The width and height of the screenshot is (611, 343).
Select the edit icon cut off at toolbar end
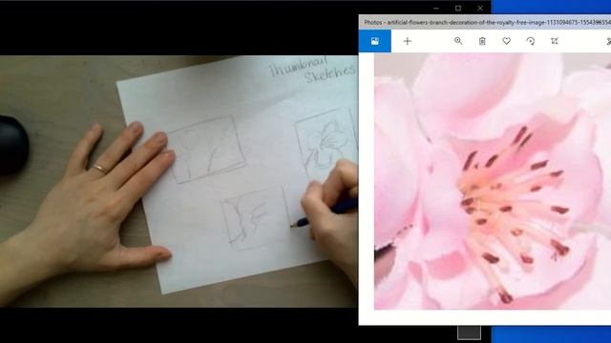click(608, 41)
